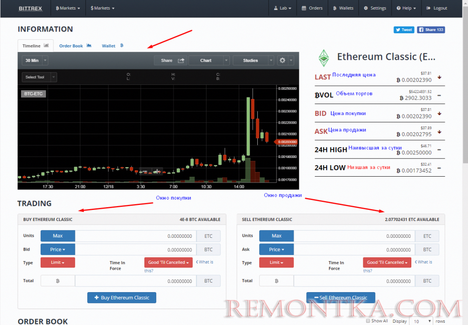
Task: Click the bar chart icon on Timeline tab
Action: click(x=46, y=45)
